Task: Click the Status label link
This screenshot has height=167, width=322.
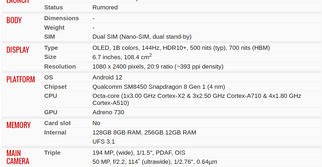Action: point(53,7)
